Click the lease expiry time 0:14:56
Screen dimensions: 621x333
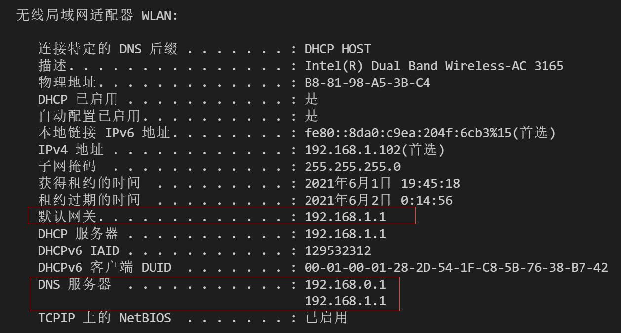(x=427, y=201)
